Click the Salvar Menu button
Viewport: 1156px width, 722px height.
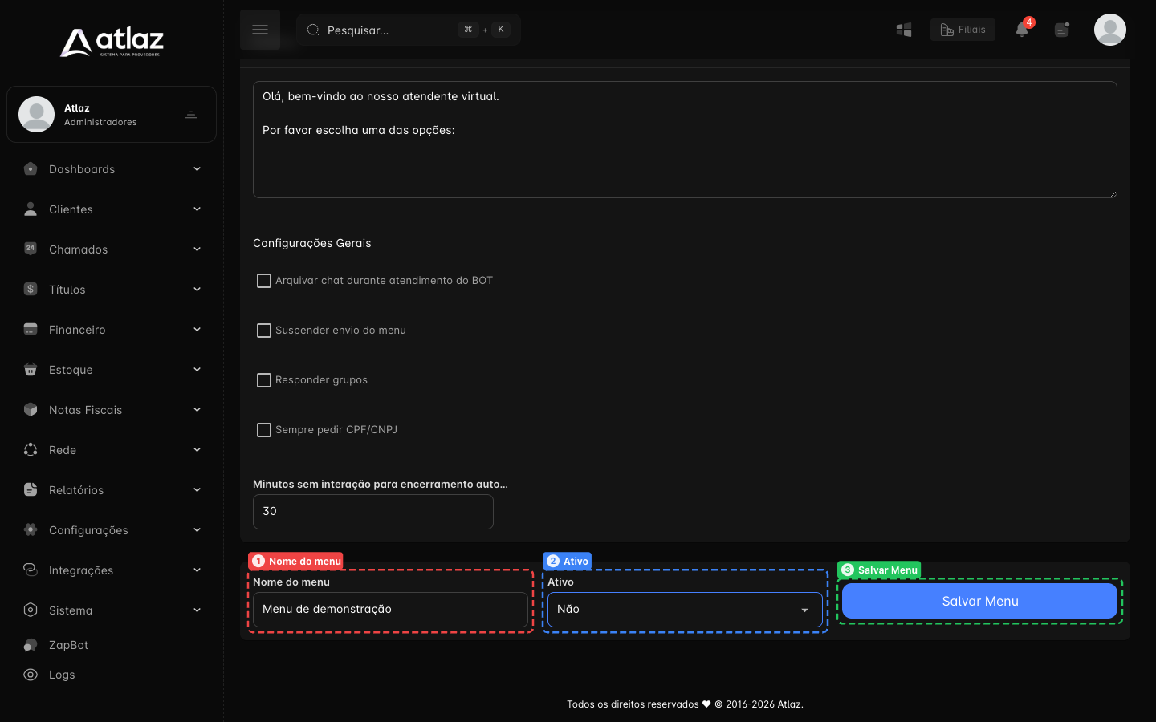[979, 601]
